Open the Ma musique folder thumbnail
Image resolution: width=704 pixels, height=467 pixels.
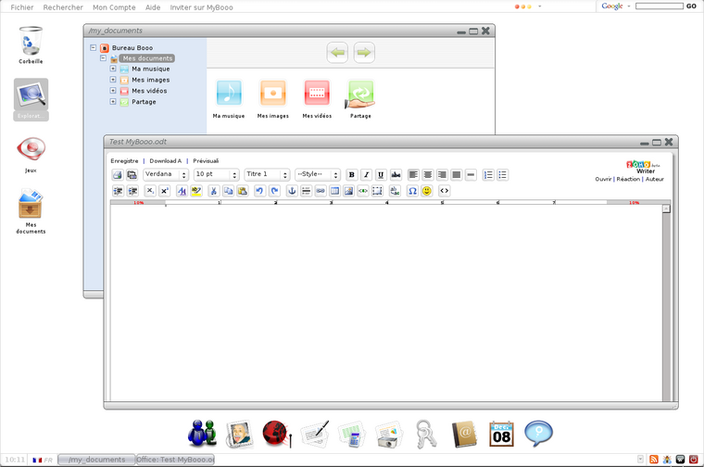229,93
